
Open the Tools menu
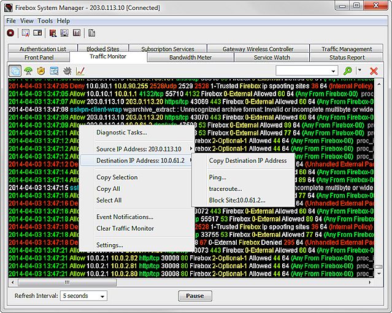45,21
